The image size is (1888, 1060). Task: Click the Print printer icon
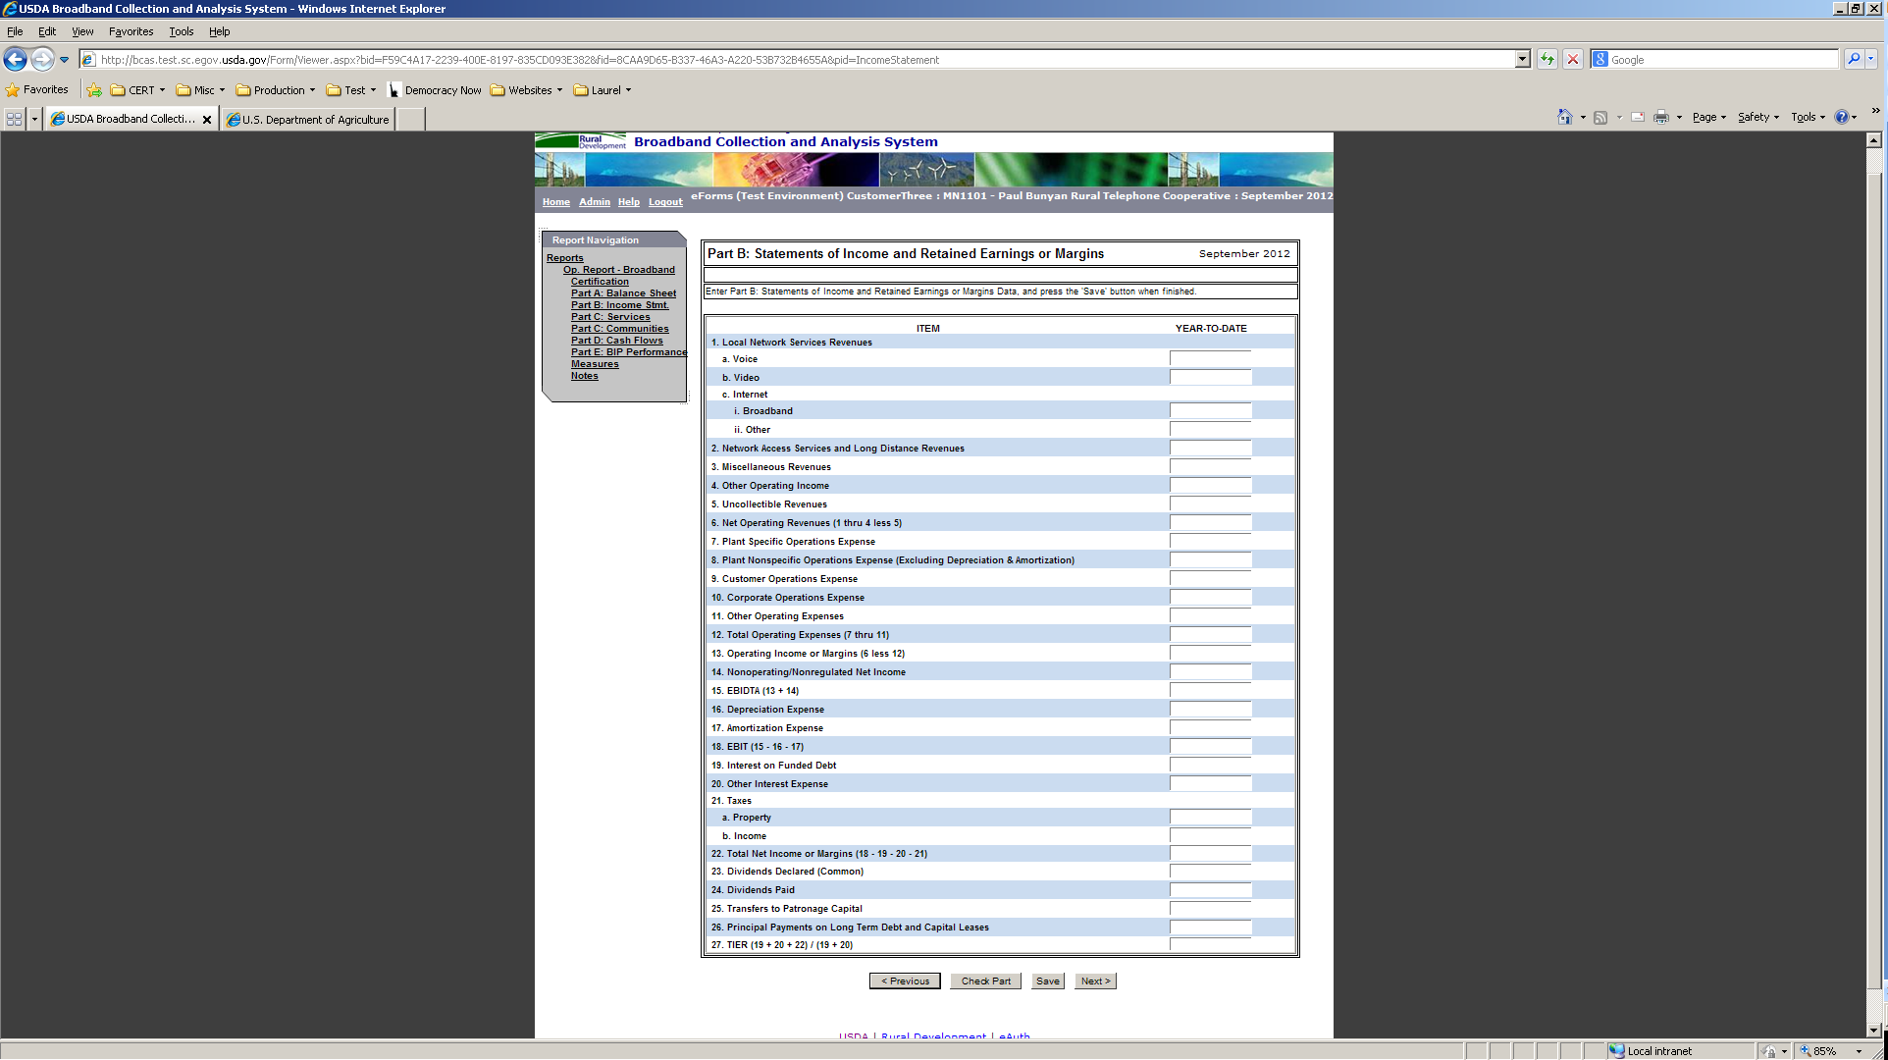[x=1660, y=118]
